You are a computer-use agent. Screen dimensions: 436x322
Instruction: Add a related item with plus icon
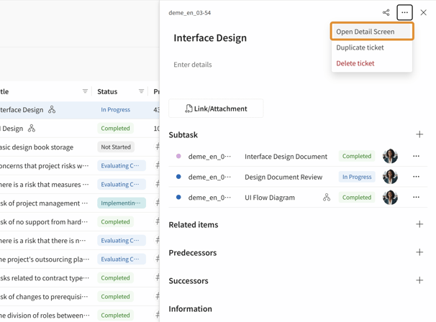click(x=419, y=224)
